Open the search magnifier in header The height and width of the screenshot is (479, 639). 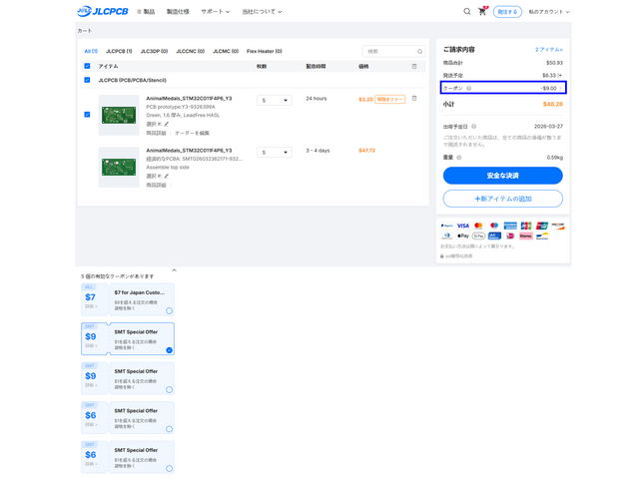[x=467, y=11]
